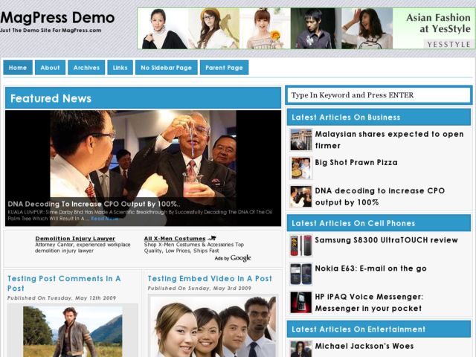Click the MagPress Demo site title
Screen dimensions: 476x357
click(57, 18)
